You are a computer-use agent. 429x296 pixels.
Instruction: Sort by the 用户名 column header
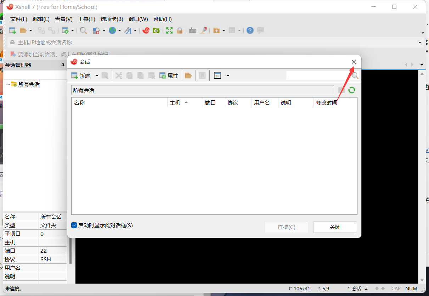(x=265, y=103)
